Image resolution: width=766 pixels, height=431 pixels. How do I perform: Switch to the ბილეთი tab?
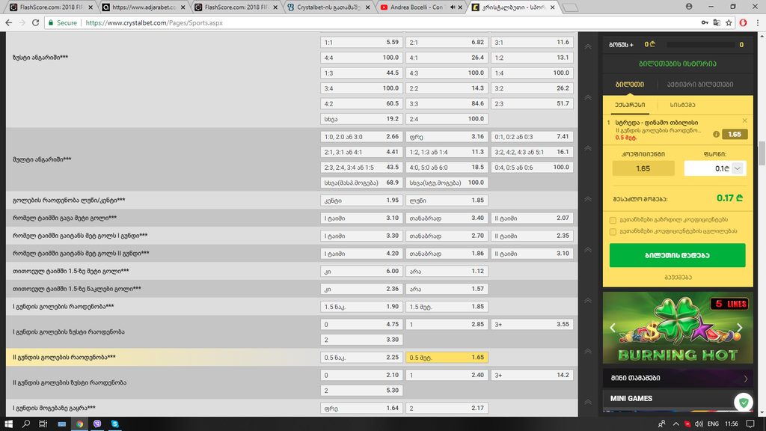[x=630, y=85]
